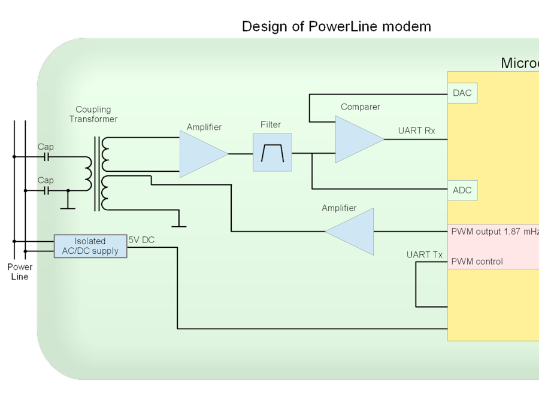Click the title Design of PowerLine modem
This screenshot has height=404, width=539.
coord(336,26)
